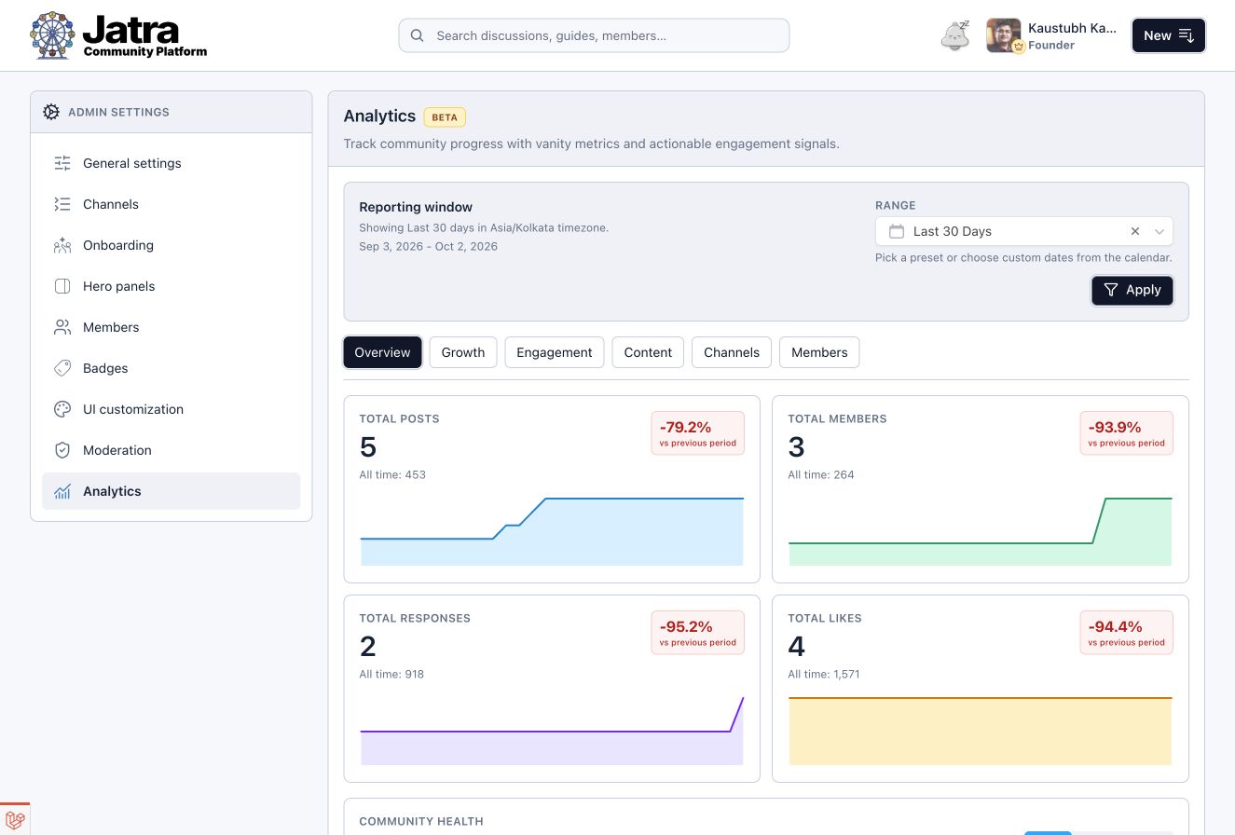
Task: Switch to the Members analytics tab
Action: (x=819, y=352)
